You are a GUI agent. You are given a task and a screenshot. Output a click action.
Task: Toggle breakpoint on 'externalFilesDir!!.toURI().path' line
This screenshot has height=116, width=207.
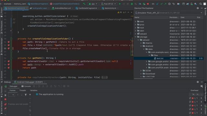[x=9, y=64]
